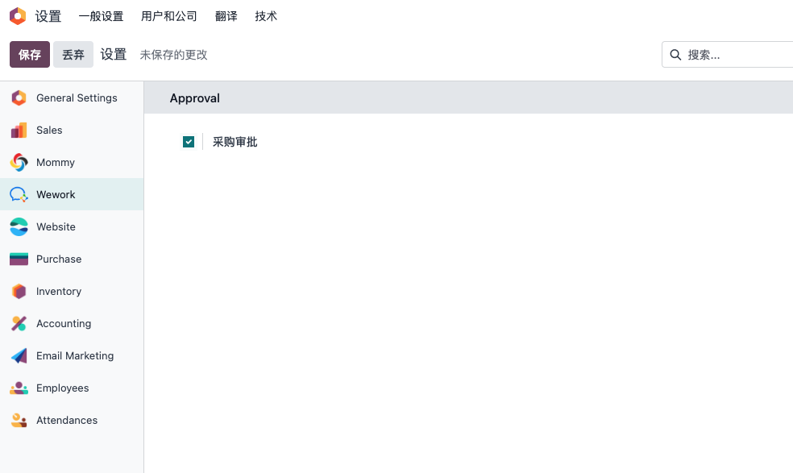Select Purchase label in sidebar
Image resolution: width=793 pixels, height=473 pixels.
tap(59, 259)
